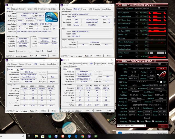Image resolution: width=175 pixels, height=139 pixels.
Task: Click the Tools dropdown arrow in CPU-Z Mainboard window
Action: coord(92,56)
